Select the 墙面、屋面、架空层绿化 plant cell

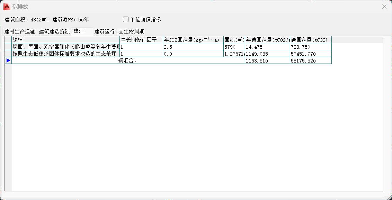coord(65,47)
